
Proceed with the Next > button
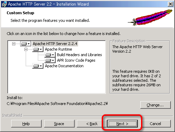coord(123,124)
